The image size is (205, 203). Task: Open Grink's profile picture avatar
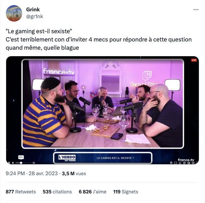point(14,13)
